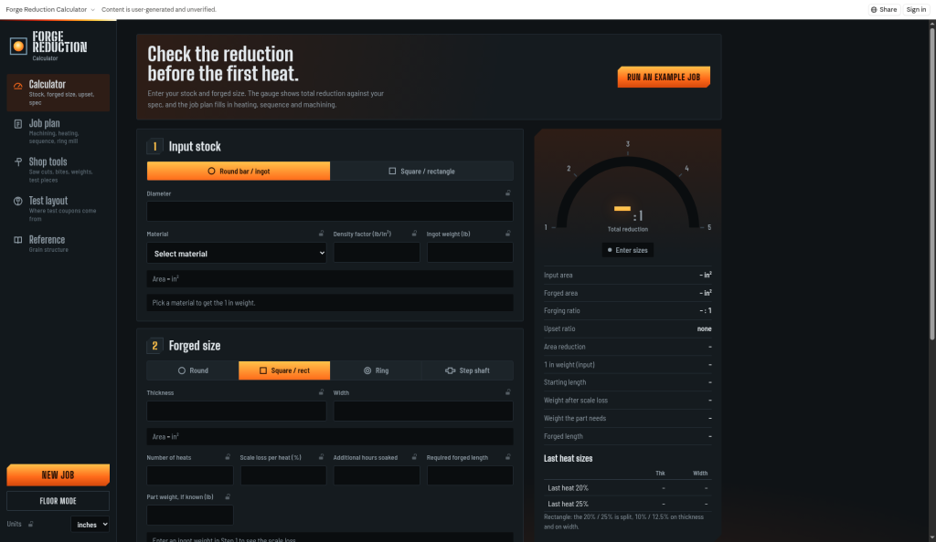The image size is (936, 542).
Task: Toggle the Number of heats lock
Action: click(x=228, y=457)
